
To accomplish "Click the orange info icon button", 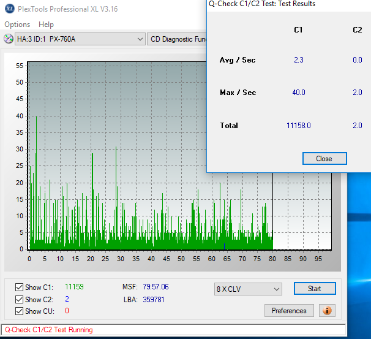I will pos(327,310).
